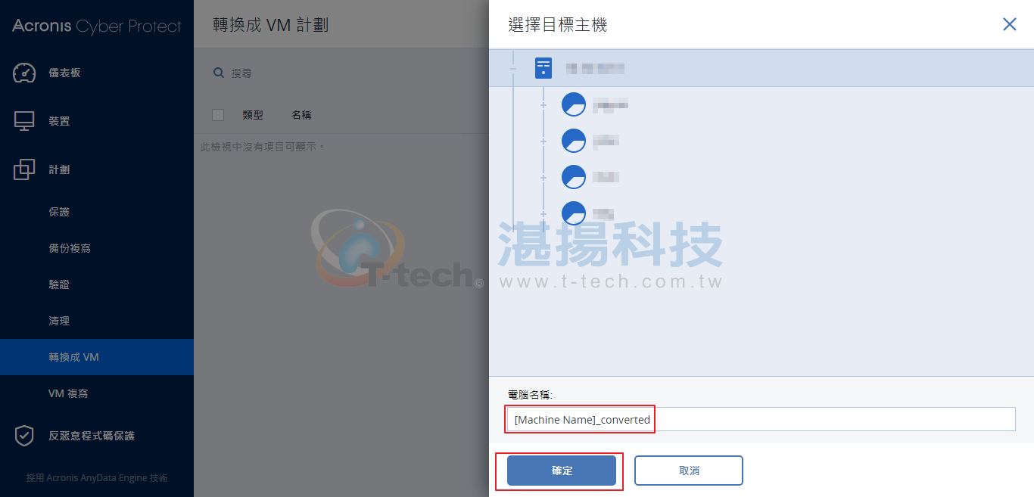
Task: Open the 轉換成 VM menu item
Action: tap(97, 357)
